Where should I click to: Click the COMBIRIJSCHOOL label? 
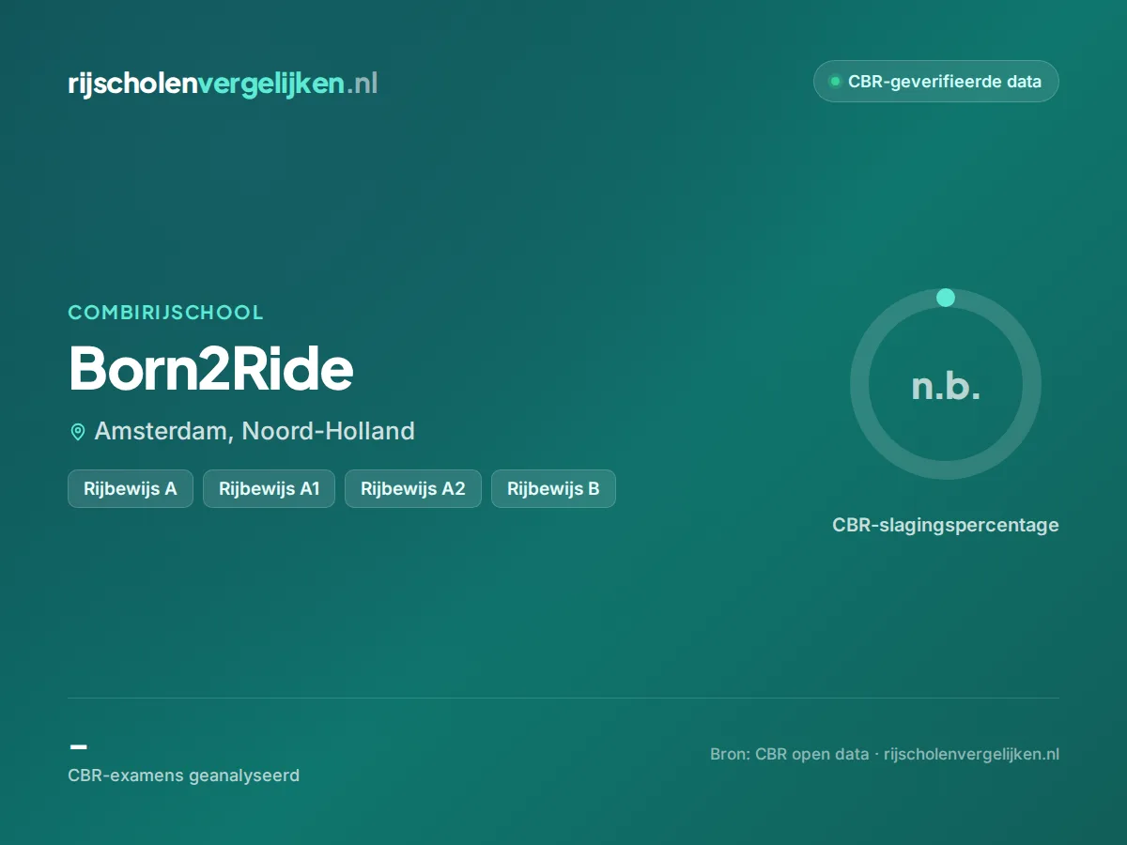pos(166,313)
